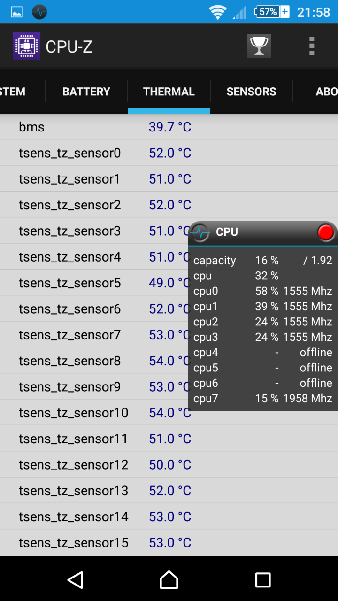The width and height of the screenshot is (338, 601).
Task: Tap the monitor notification icon in status bar
Action: pyautogui.click(x=39, y=12)
